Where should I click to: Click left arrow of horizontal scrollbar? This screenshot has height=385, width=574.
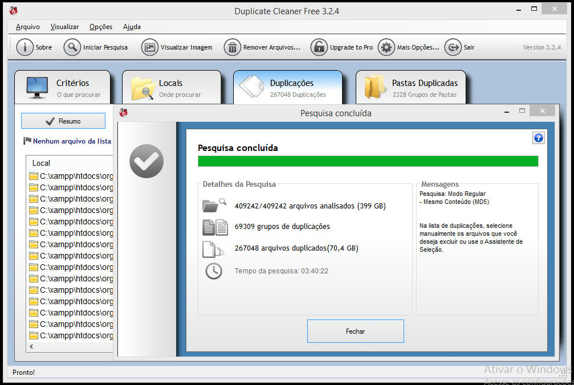pos(31,347)
